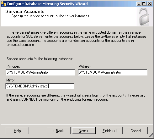Click the Mirror: field label

coord(11,80)
